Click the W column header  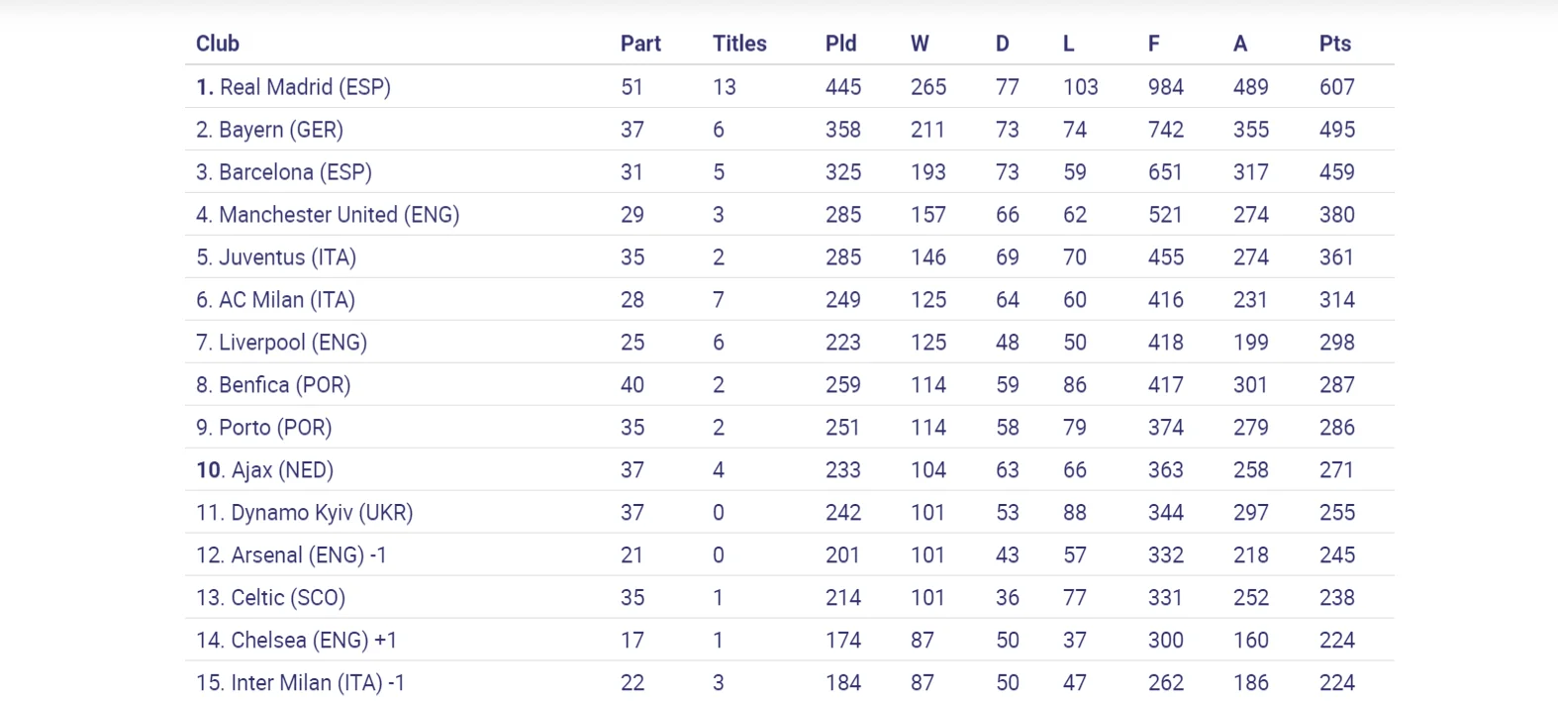pos(919,44)
